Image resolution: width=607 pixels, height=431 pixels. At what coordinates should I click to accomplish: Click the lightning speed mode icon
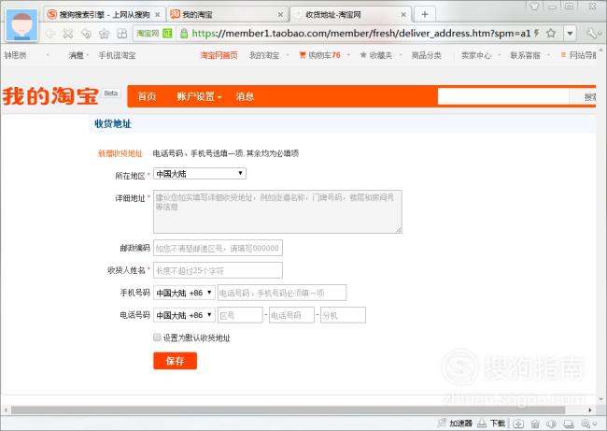[537, 34]
